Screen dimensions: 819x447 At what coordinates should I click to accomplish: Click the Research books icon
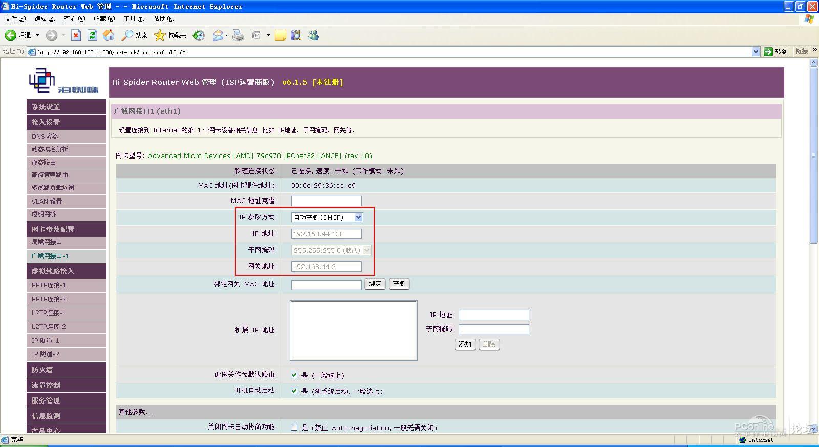click(296, 35)
